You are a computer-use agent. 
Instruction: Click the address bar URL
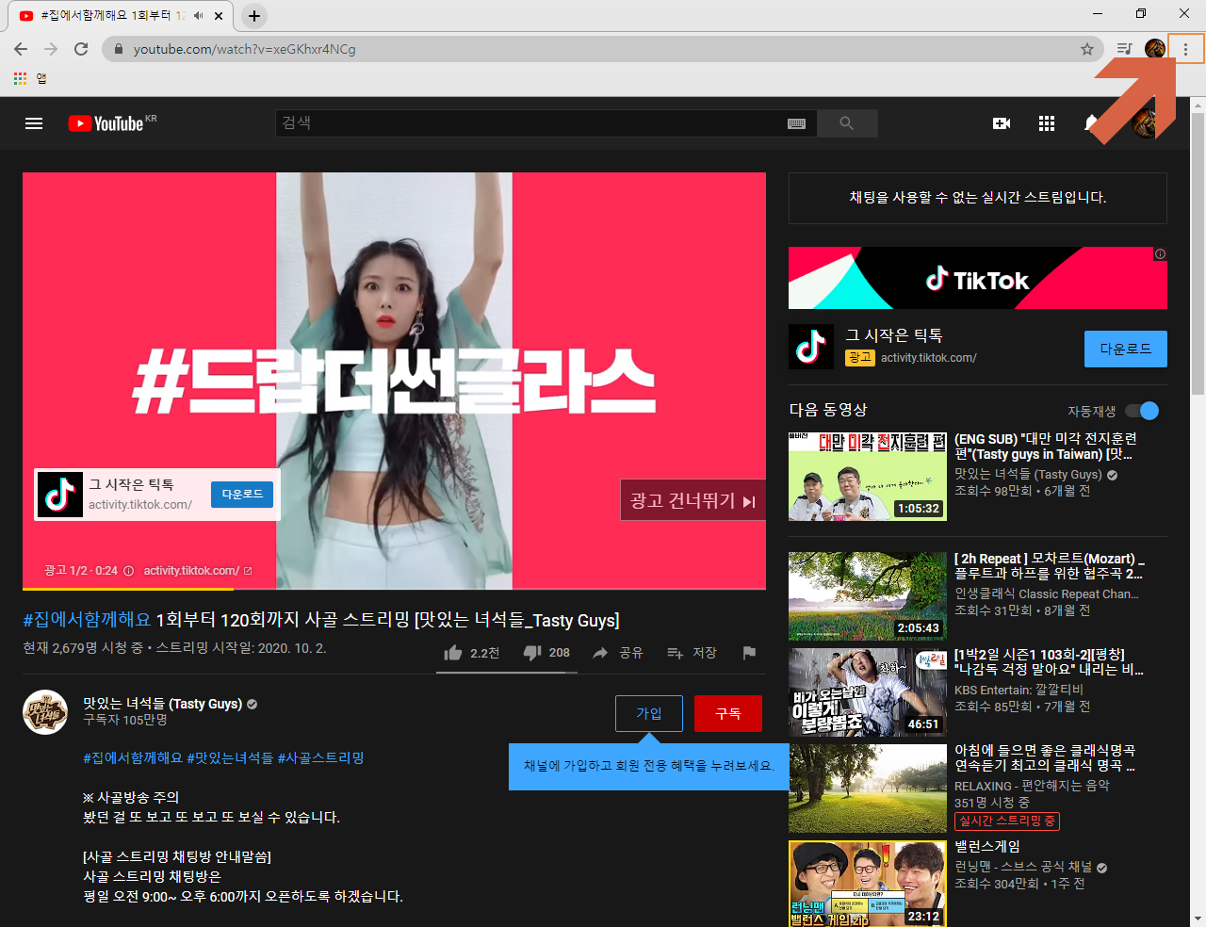[245, 49]
